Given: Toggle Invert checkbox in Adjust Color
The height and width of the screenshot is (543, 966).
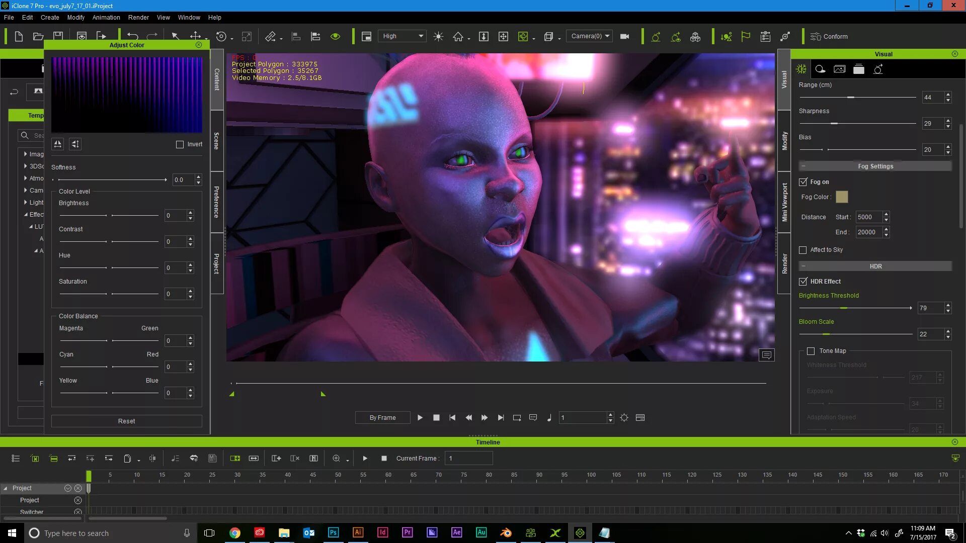Looking at the screenshot, I should pyautogui.click(x=180, y=143).
